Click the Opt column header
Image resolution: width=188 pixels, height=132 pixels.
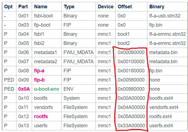click(8, 7)
